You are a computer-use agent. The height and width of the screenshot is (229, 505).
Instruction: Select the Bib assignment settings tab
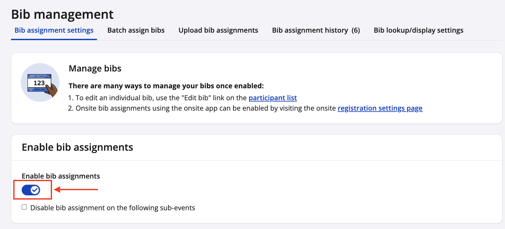click(54, 30)
